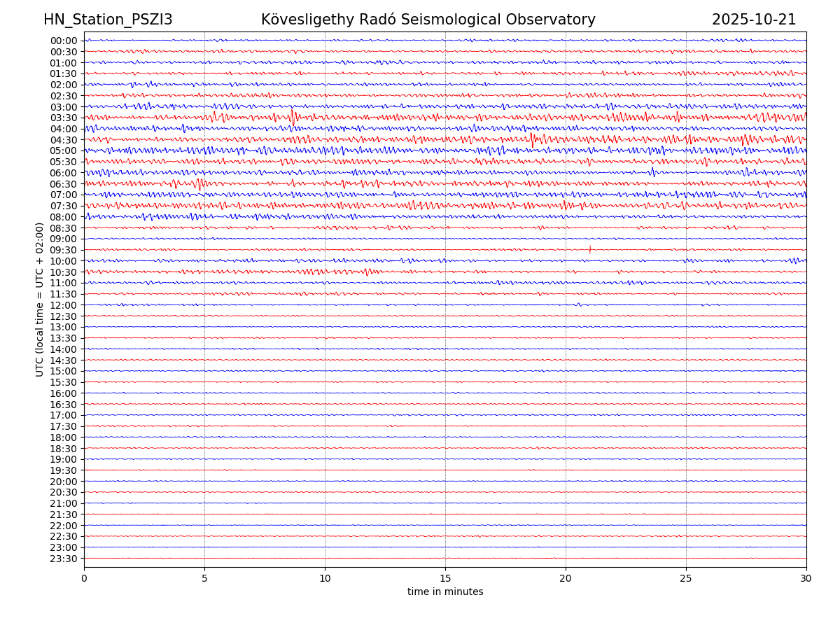Screen dimensions: 840x630
Task: Click the 2025-10-21 date label
Action: coord(754,20)
